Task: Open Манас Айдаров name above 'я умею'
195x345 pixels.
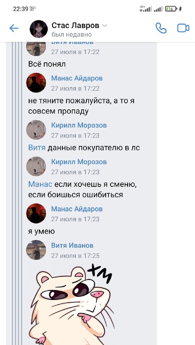Action: coord(77,209)
